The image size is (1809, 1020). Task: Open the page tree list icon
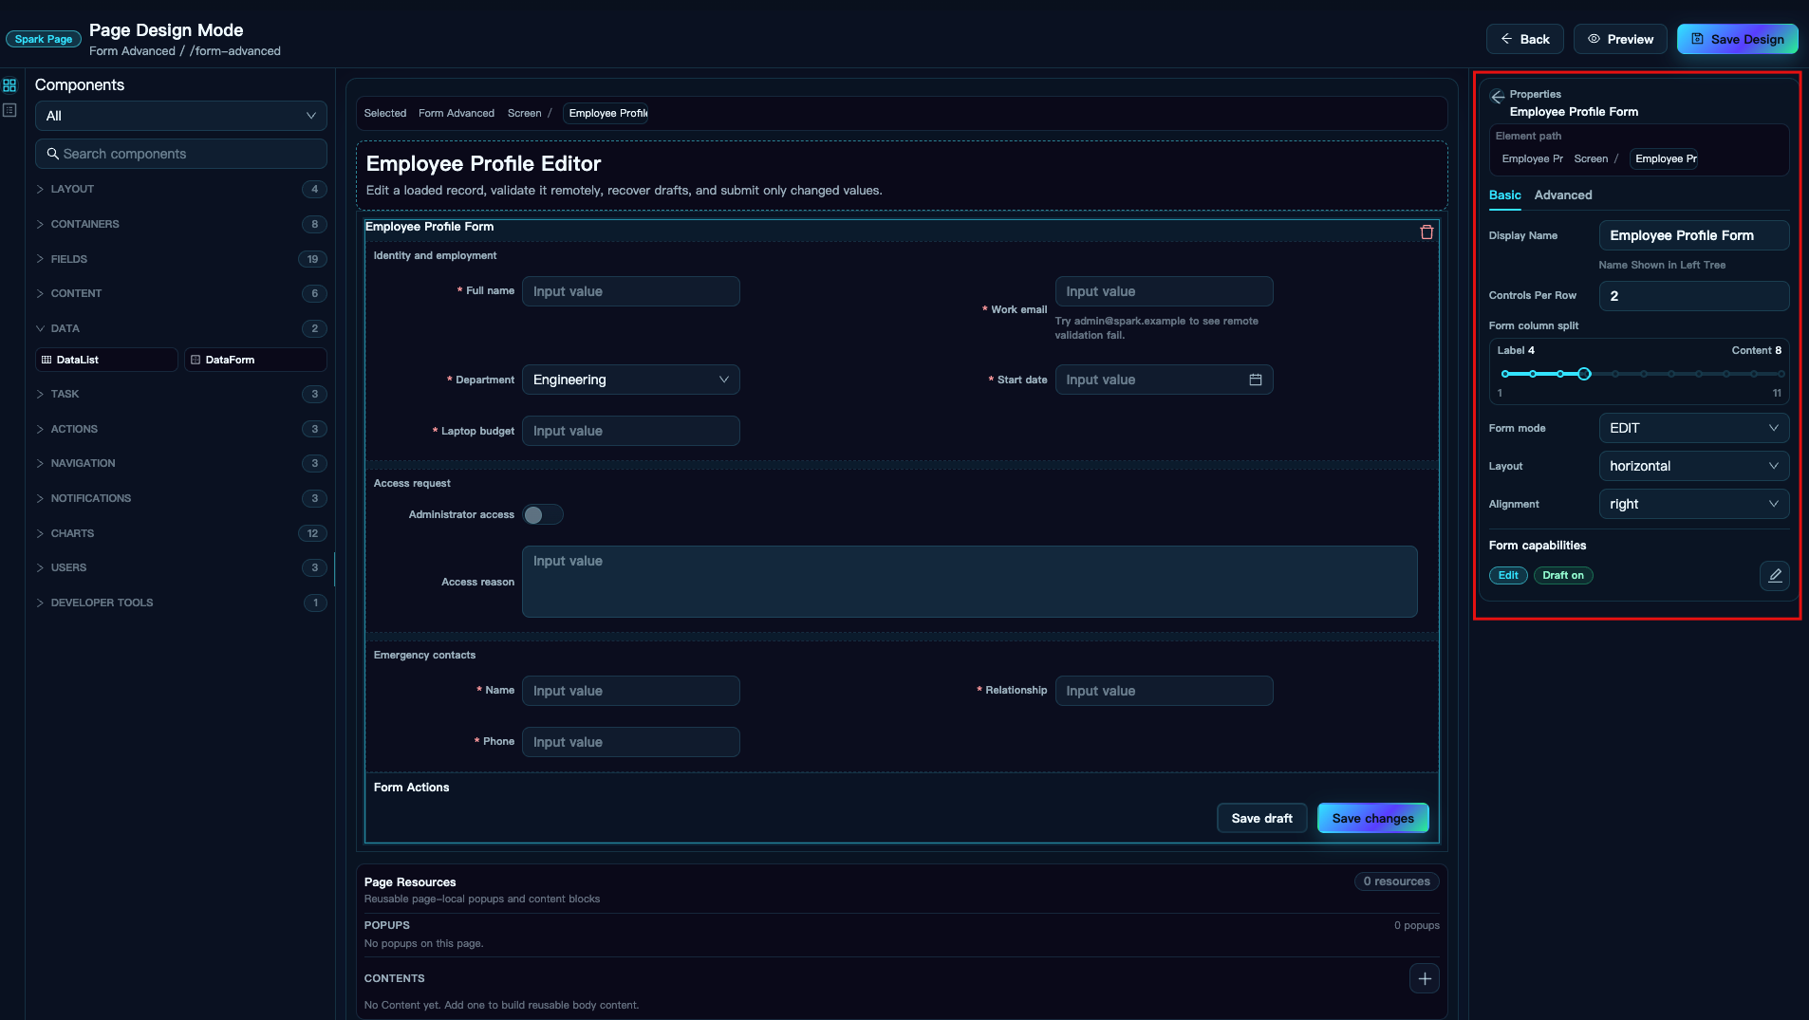point(9,110)
